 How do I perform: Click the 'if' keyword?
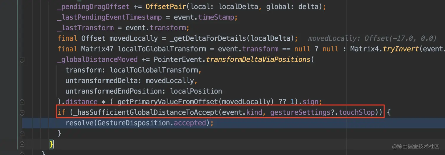pyautogui.click(x=61, y=113)
